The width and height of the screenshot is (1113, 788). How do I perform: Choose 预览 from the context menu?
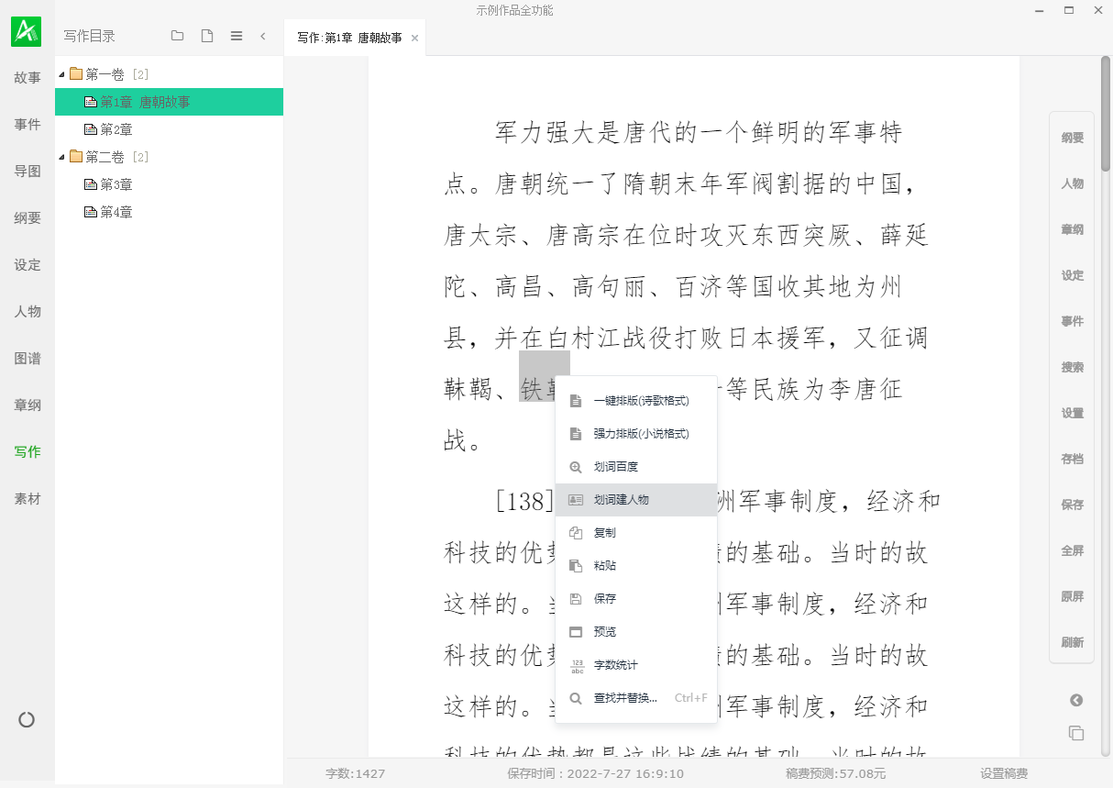tap(636, 632)
